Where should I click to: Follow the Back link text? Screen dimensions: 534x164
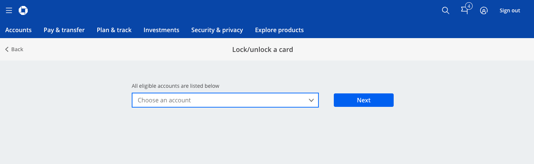pos(17,49)
